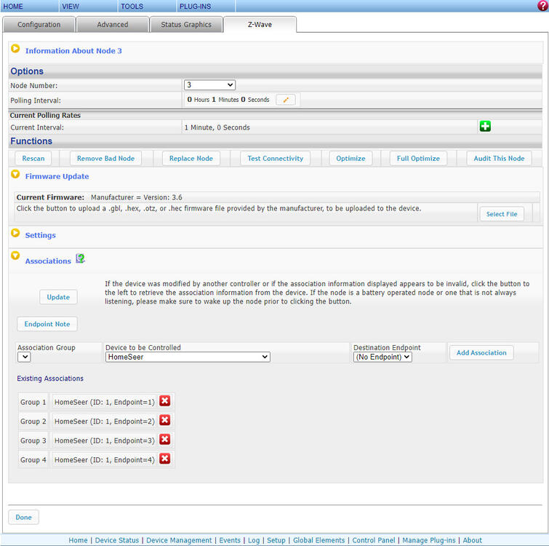Click the notes icon next to Associations

80,258
